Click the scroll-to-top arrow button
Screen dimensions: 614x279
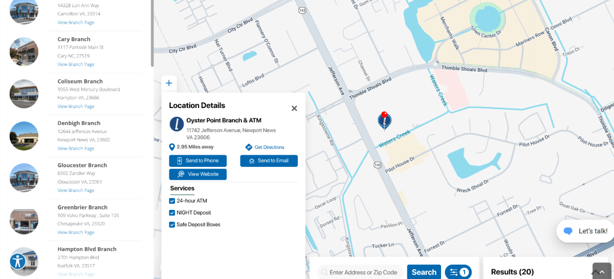[x=602, y=271]
